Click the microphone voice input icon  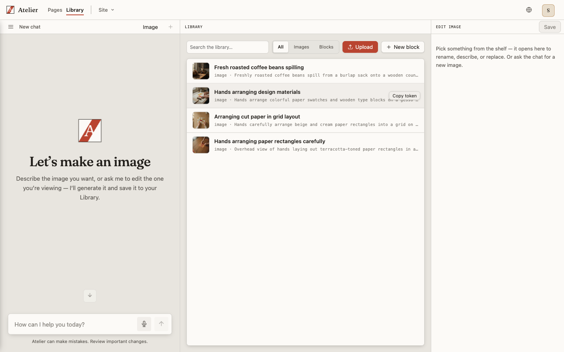point(144,324)
